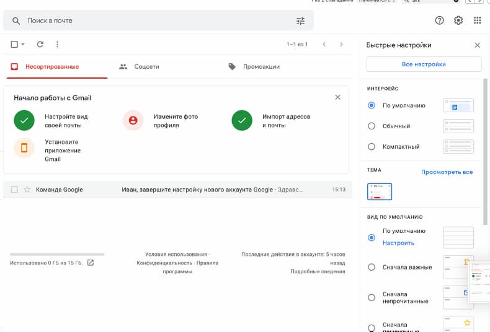Switch to Несортированные tab

[57, 67]
